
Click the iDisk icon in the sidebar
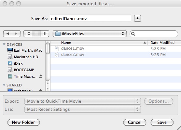pyautogui.click(x=10, y=63)
